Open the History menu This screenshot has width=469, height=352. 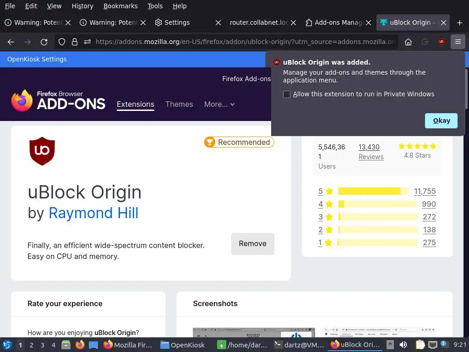click(x=82, y=6)
